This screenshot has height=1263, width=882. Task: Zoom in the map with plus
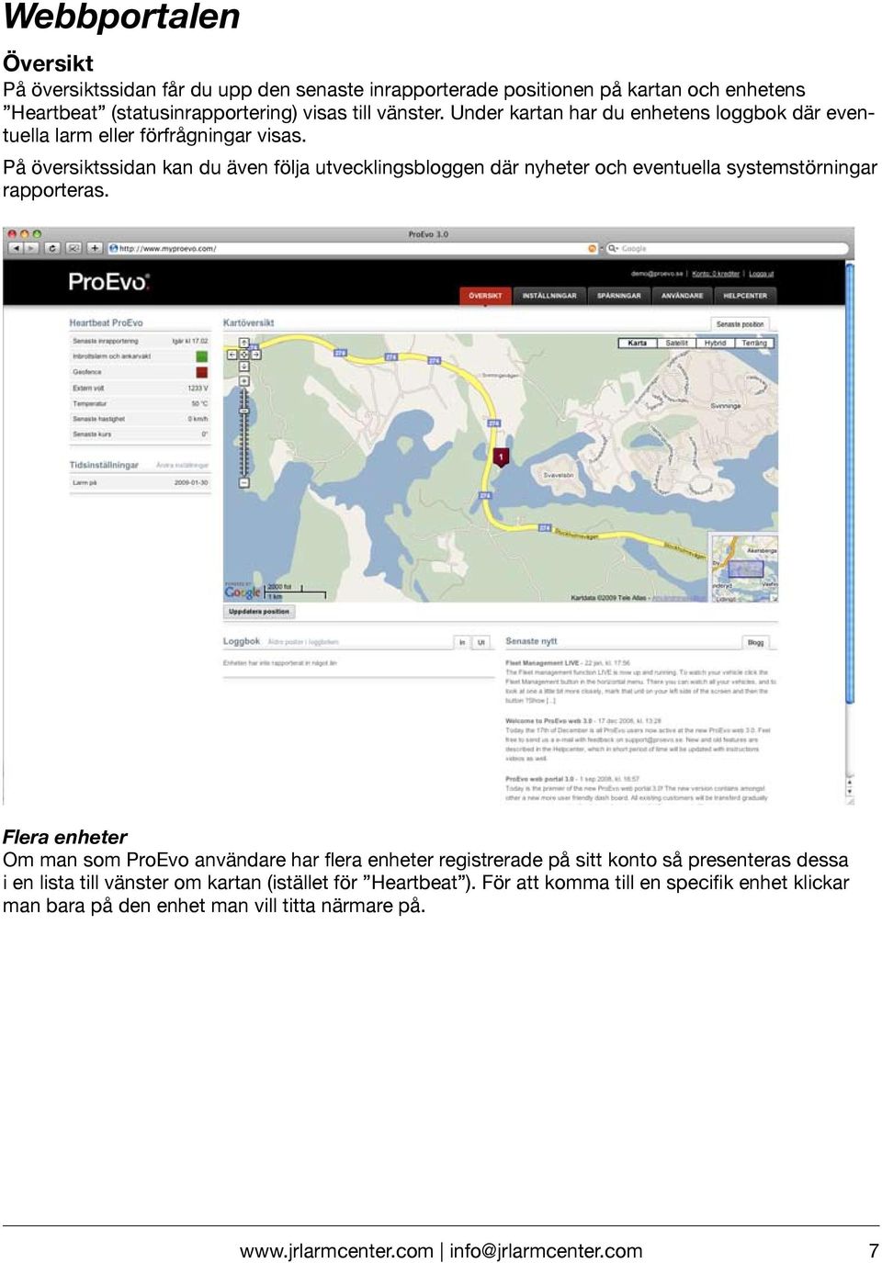click(x=244, y=380)
